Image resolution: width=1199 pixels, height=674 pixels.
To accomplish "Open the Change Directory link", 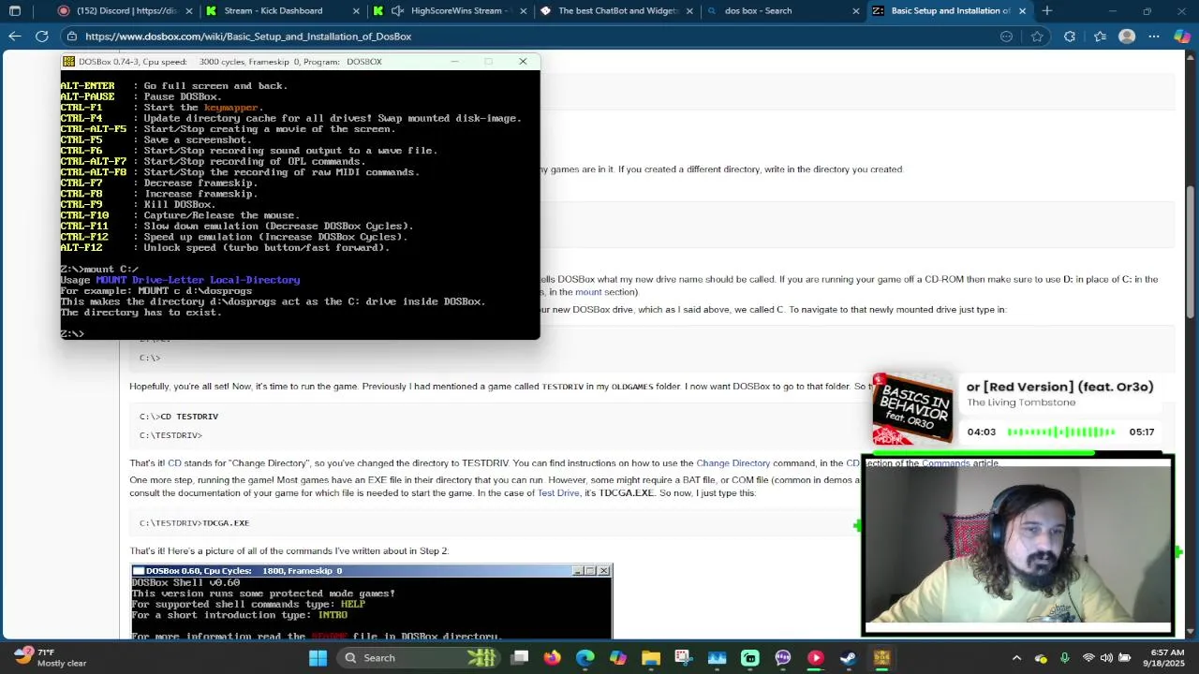I will point(733,463).
